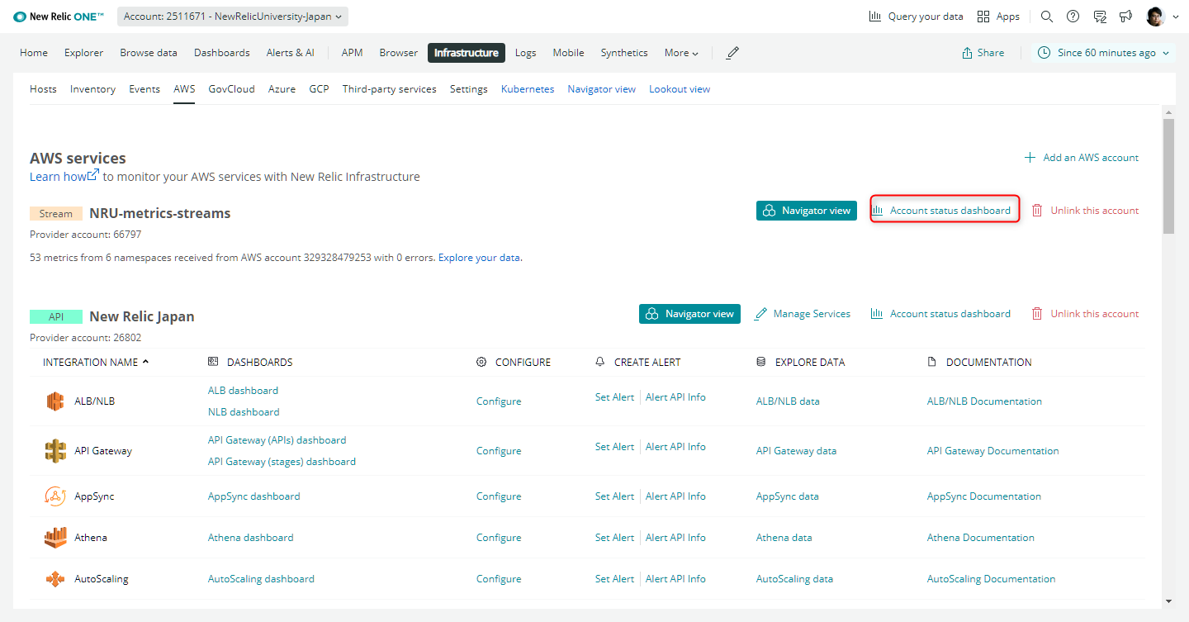
Task: Click the AutoScaling service icon
Action: tap(55, 579)
